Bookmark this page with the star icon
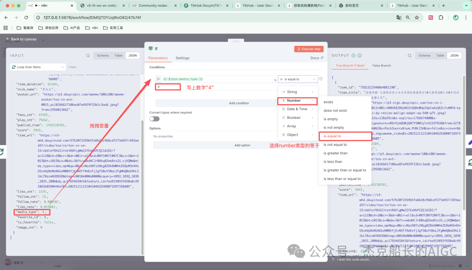The width and height of the screenshot is (472, 270). click(417, 17)
